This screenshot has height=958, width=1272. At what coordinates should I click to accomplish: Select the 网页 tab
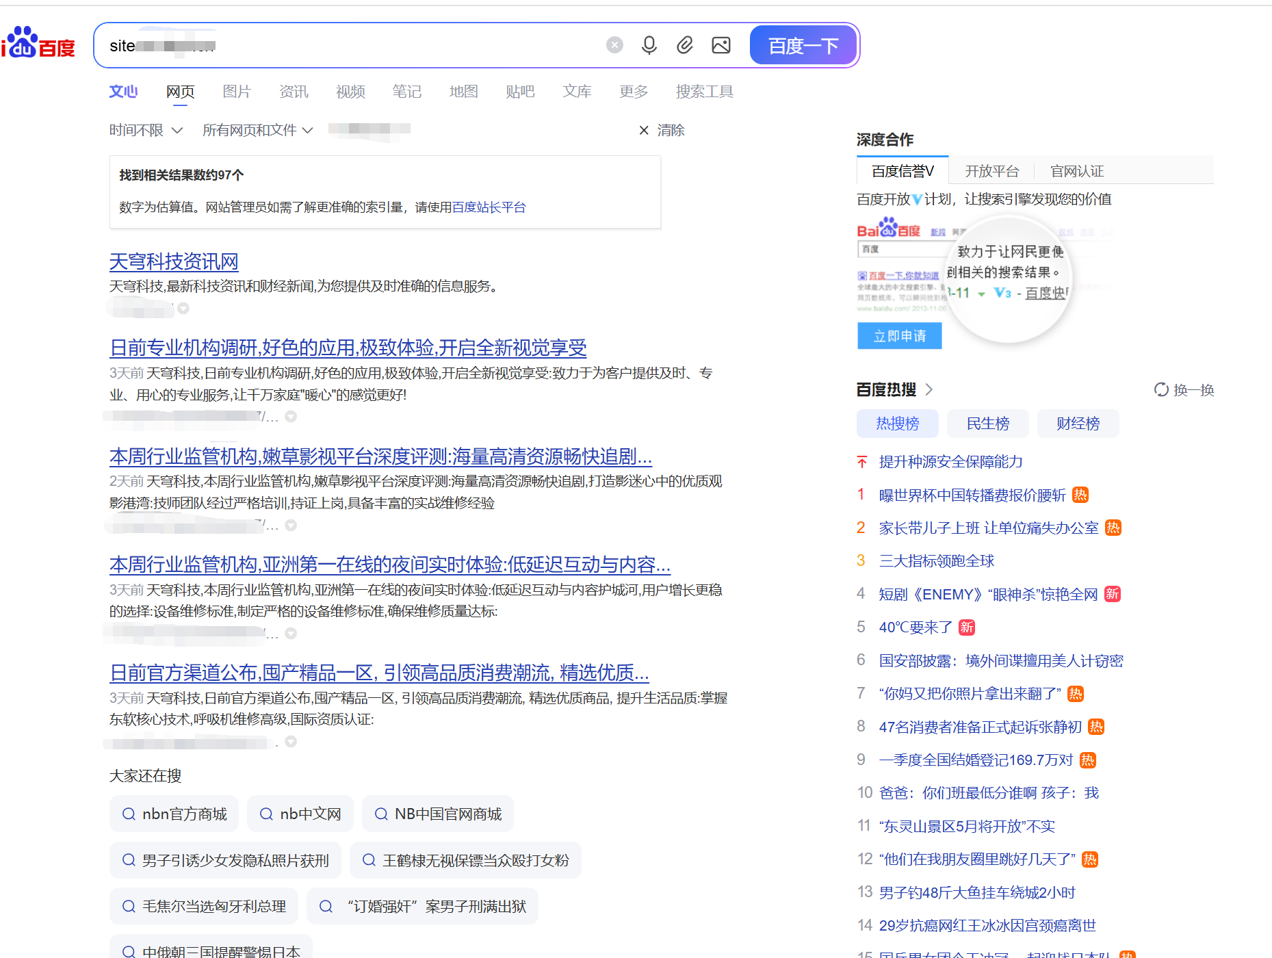(x=181, y=92)
